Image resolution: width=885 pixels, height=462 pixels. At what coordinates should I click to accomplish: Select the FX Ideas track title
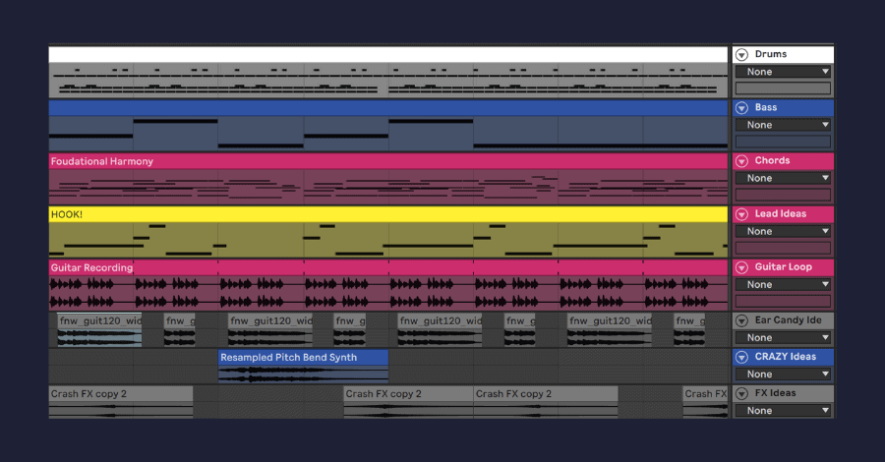click(775, 393)
